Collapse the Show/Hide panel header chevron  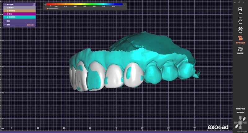point(5,5)
